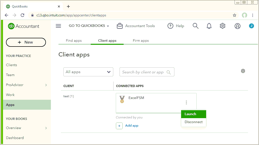Viewport: 259px width, 145px height.
Task: Click the test (1) client row
Action: point(69,96)
